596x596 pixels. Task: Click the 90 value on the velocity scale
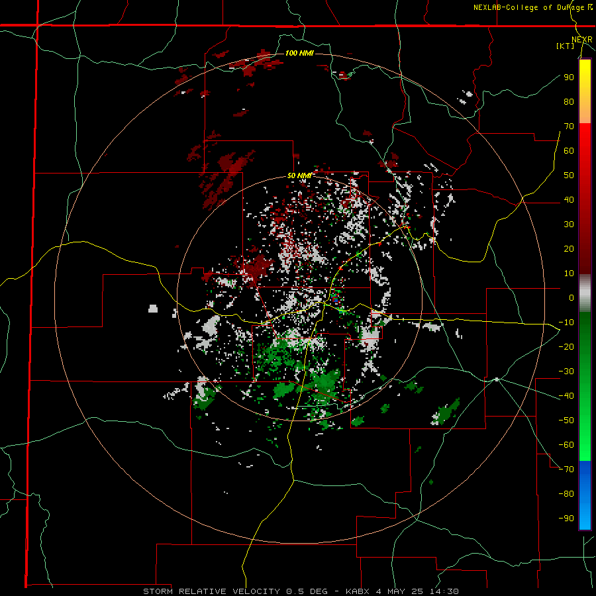pyautogui.click(x=569, y=77)
